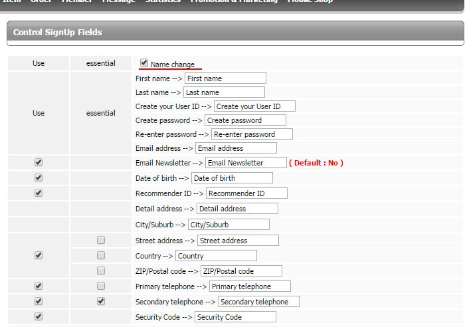Open the Statistics menu item
This screenshot has height=327, width=465.
163,2
